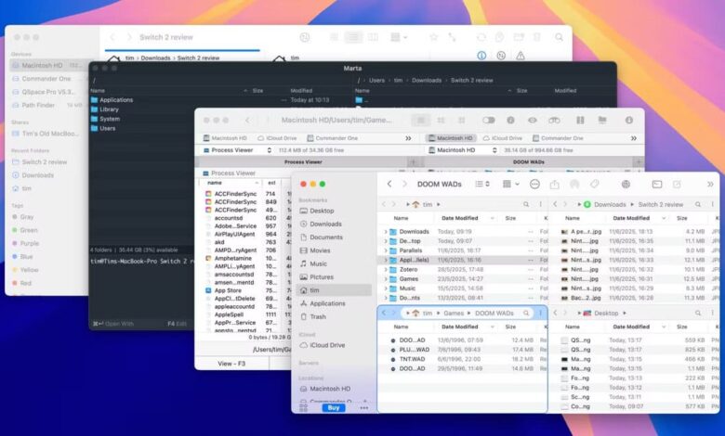Viewport: 725px width, 436px height.
Task: Open QSpace grid grouping dropdown
Action: coord(510,184)
